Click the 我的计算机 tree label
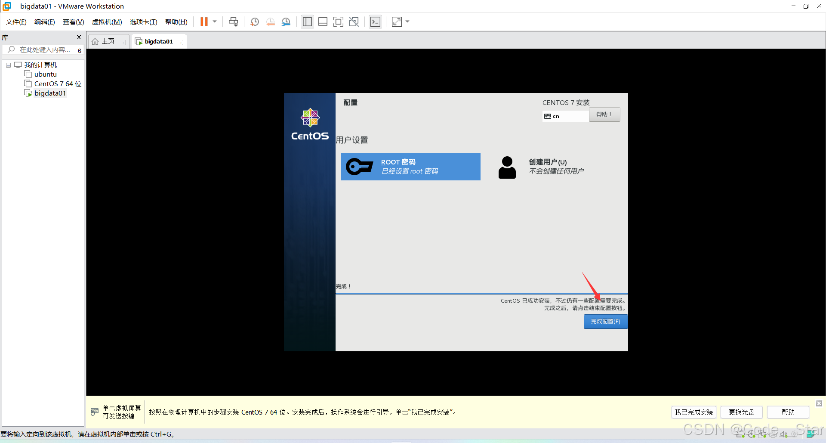The image size is (826, 443). (x=40, y=65)
